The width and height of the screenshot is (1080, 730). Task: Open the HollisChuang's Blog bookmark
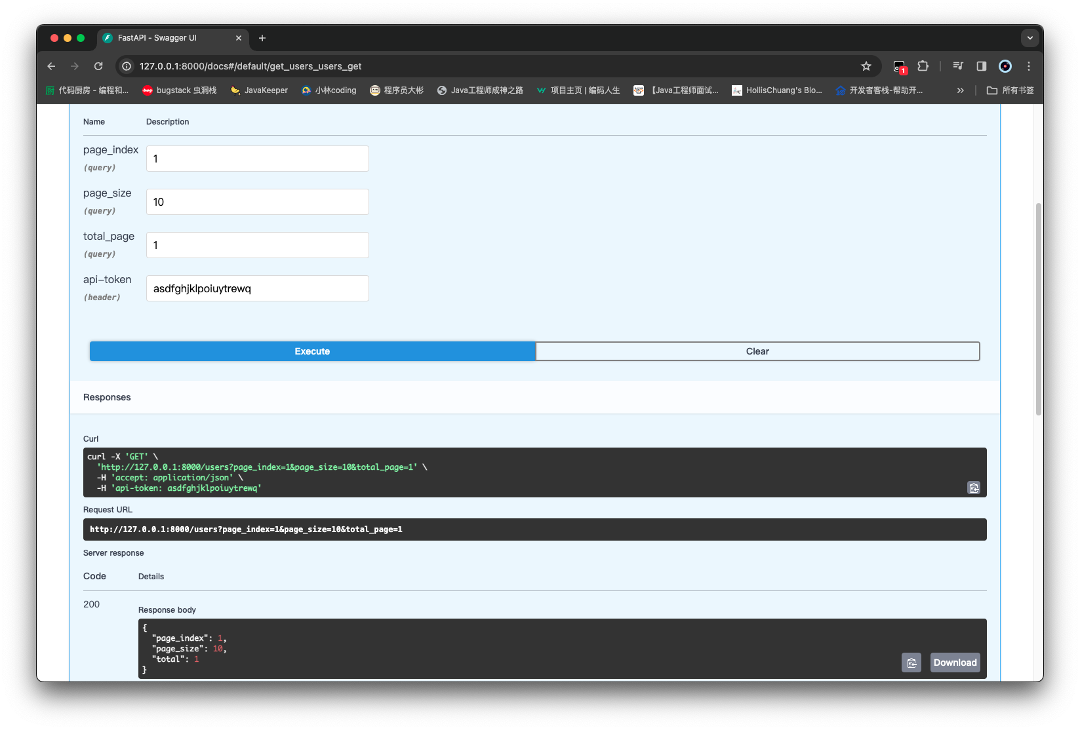777,90
